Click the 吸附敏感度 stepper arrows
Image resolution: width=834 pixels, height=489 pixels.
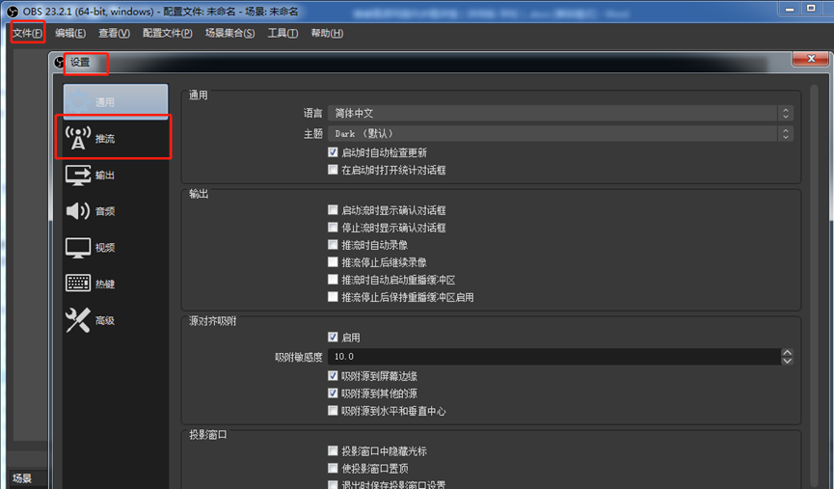pos(787,357)
